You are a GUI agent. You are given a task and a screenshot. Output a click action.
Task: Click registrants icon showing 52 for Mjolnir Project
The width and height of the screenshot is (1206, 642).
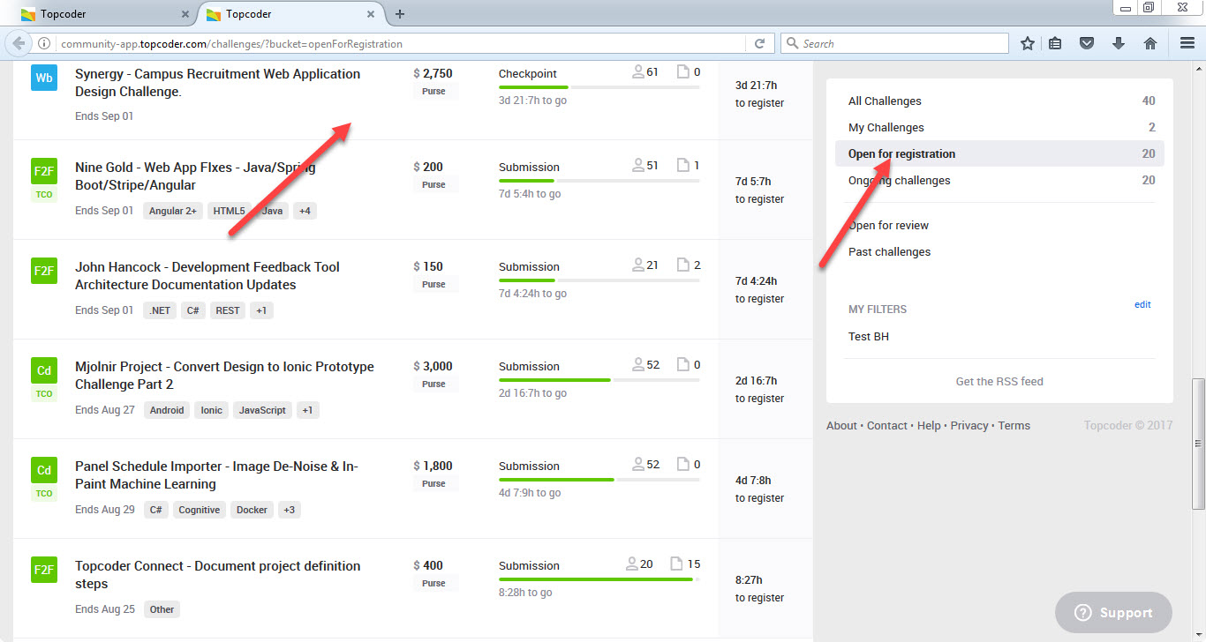[638, 364]
